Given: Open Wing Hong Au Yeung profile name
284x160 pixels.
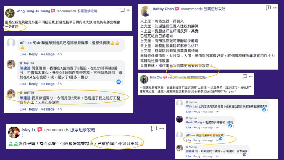Looking at the screenshot, I should tap(33, 11).
